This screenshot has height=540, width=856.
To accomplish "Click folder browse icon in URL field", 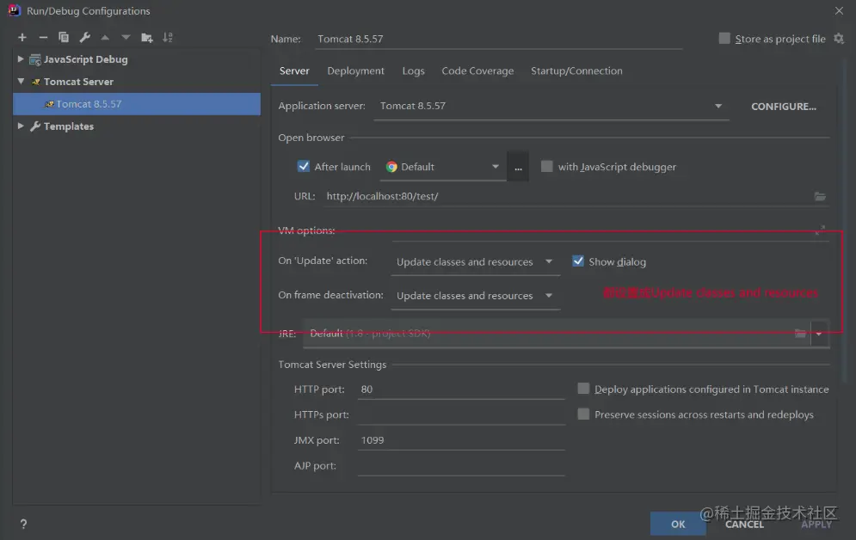I will tap(820, 196).
